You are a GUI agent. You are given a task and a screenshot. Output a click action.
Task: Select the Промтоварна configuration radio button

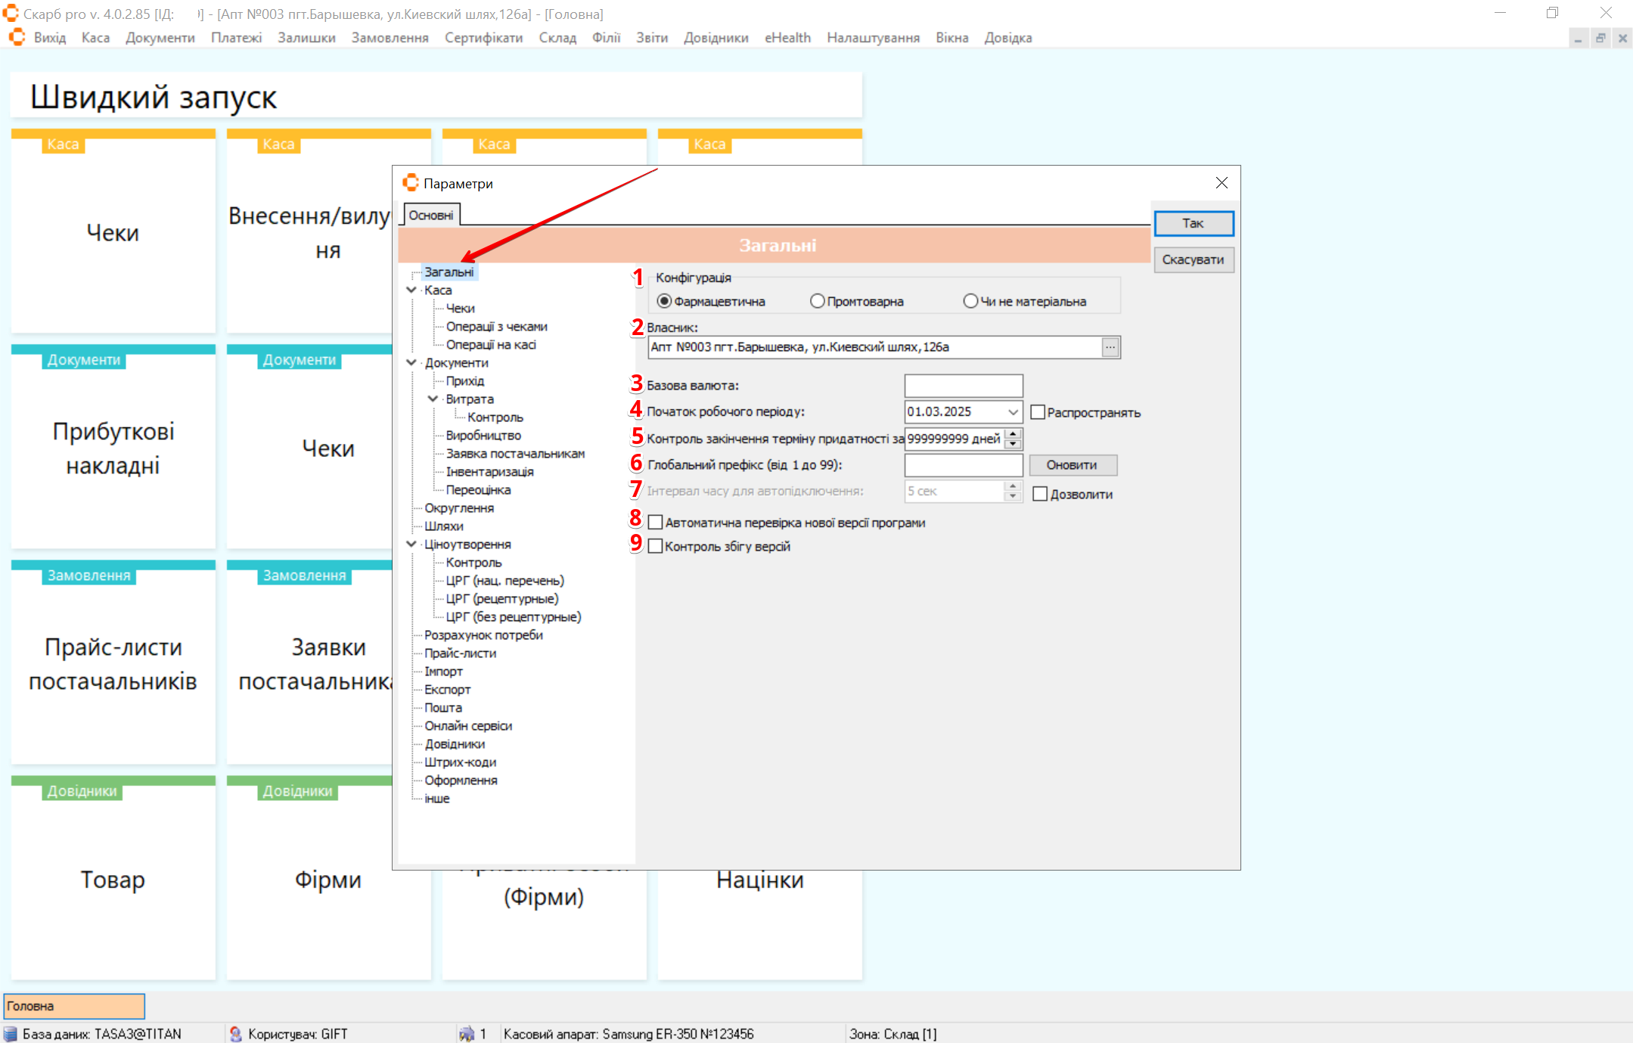[817, 301]
